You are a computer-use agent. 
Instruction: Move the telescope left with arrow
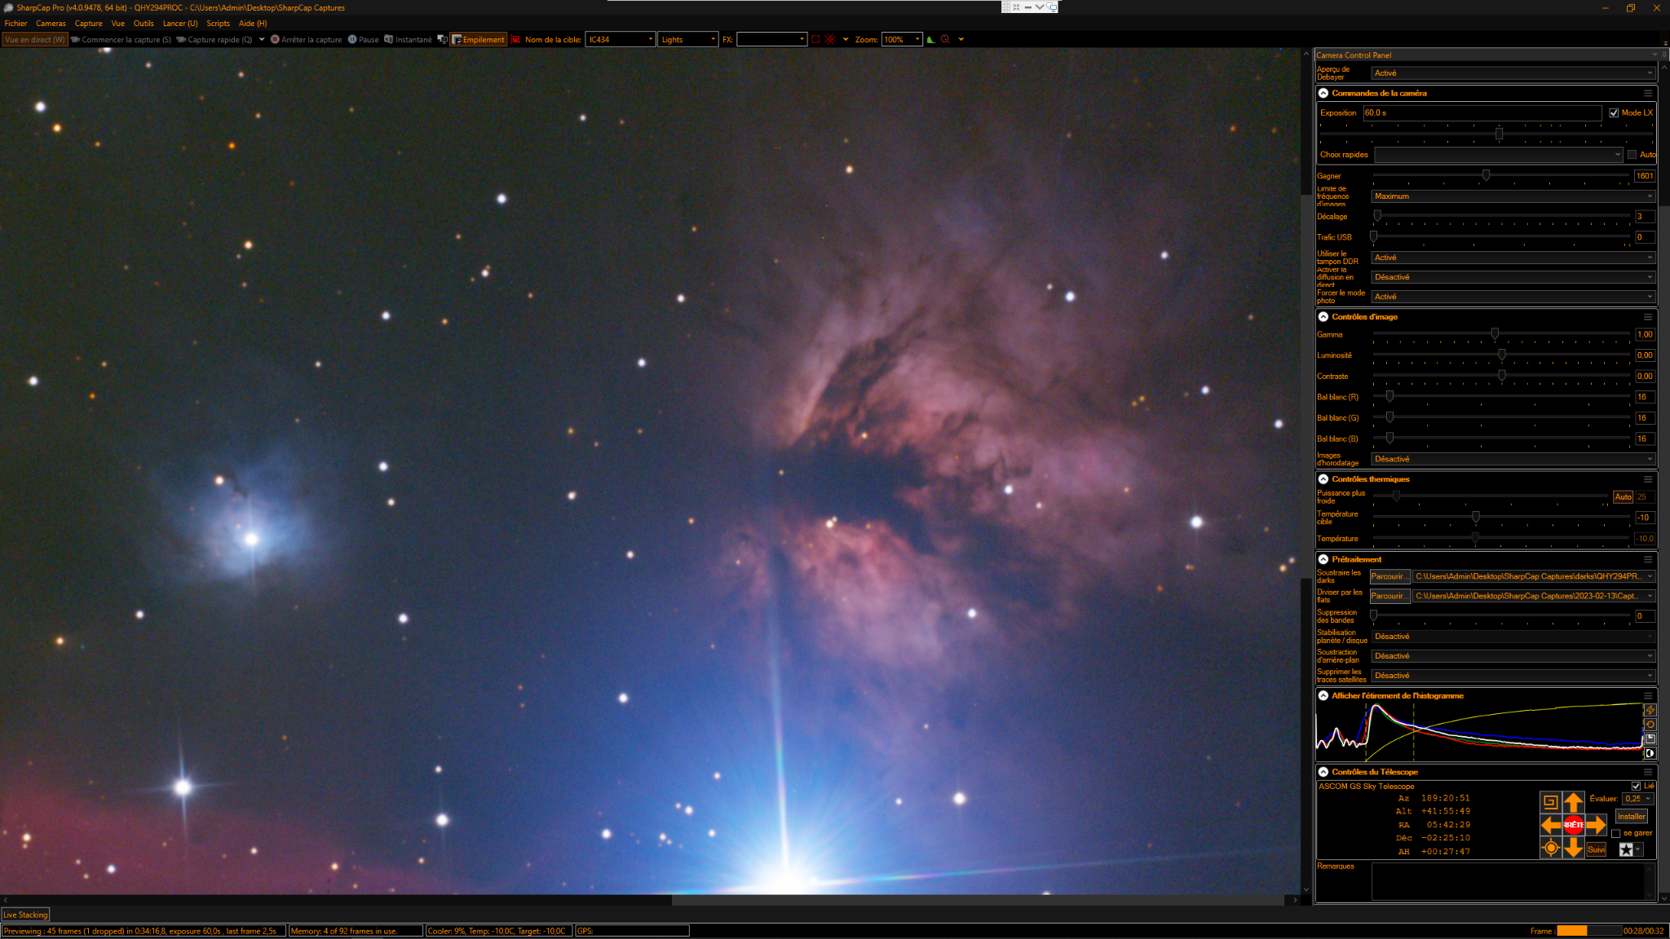click(x=1550, y=825)
